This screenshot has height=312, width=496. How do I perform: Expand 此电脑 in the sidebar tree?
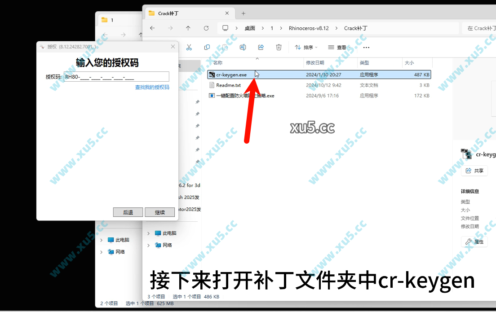point(148,233)
